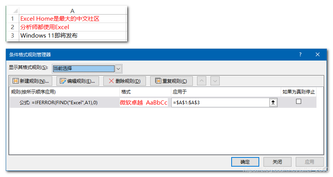The height and width of the screenshot is (177, 333).
Task: Click the 如果为真则停止 column header
Action: pos(298,92)
